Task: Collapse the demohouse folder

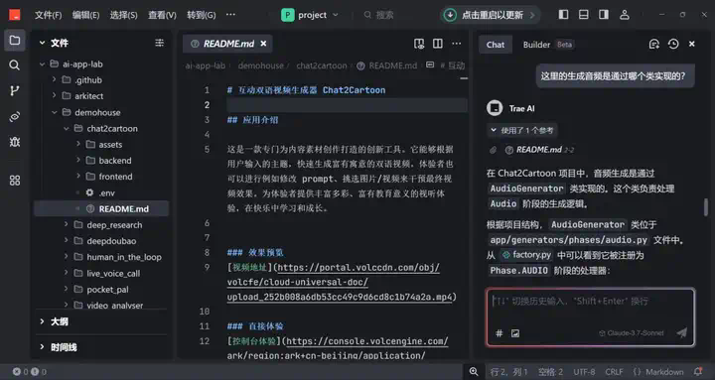Action: tap(55, 112)
